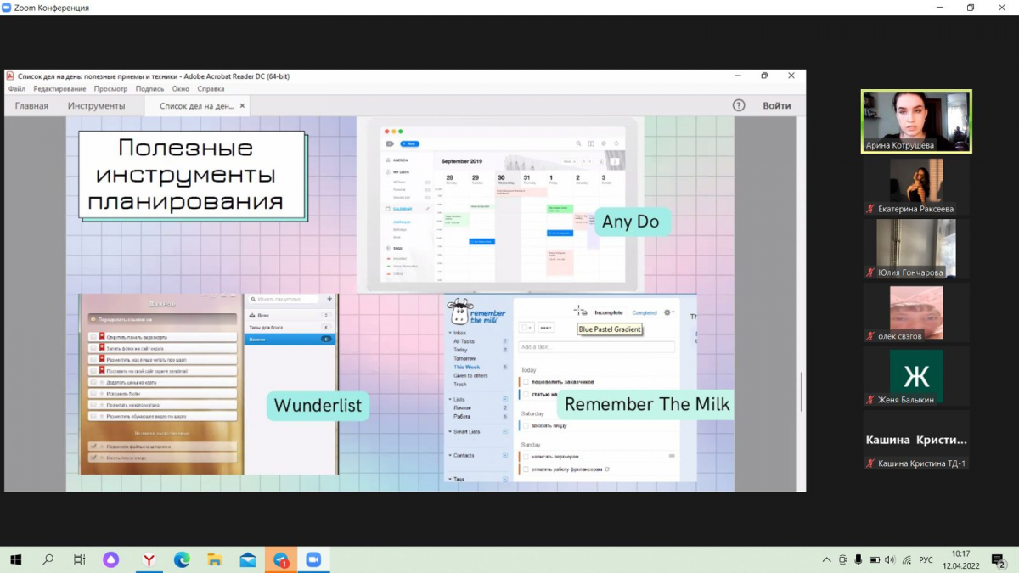
Task: Open the Подпись menu
Action: click(149, 88)
